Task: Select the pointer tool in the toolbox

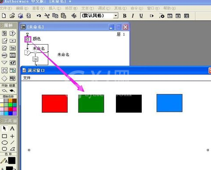Action: (x=4, y=128)
